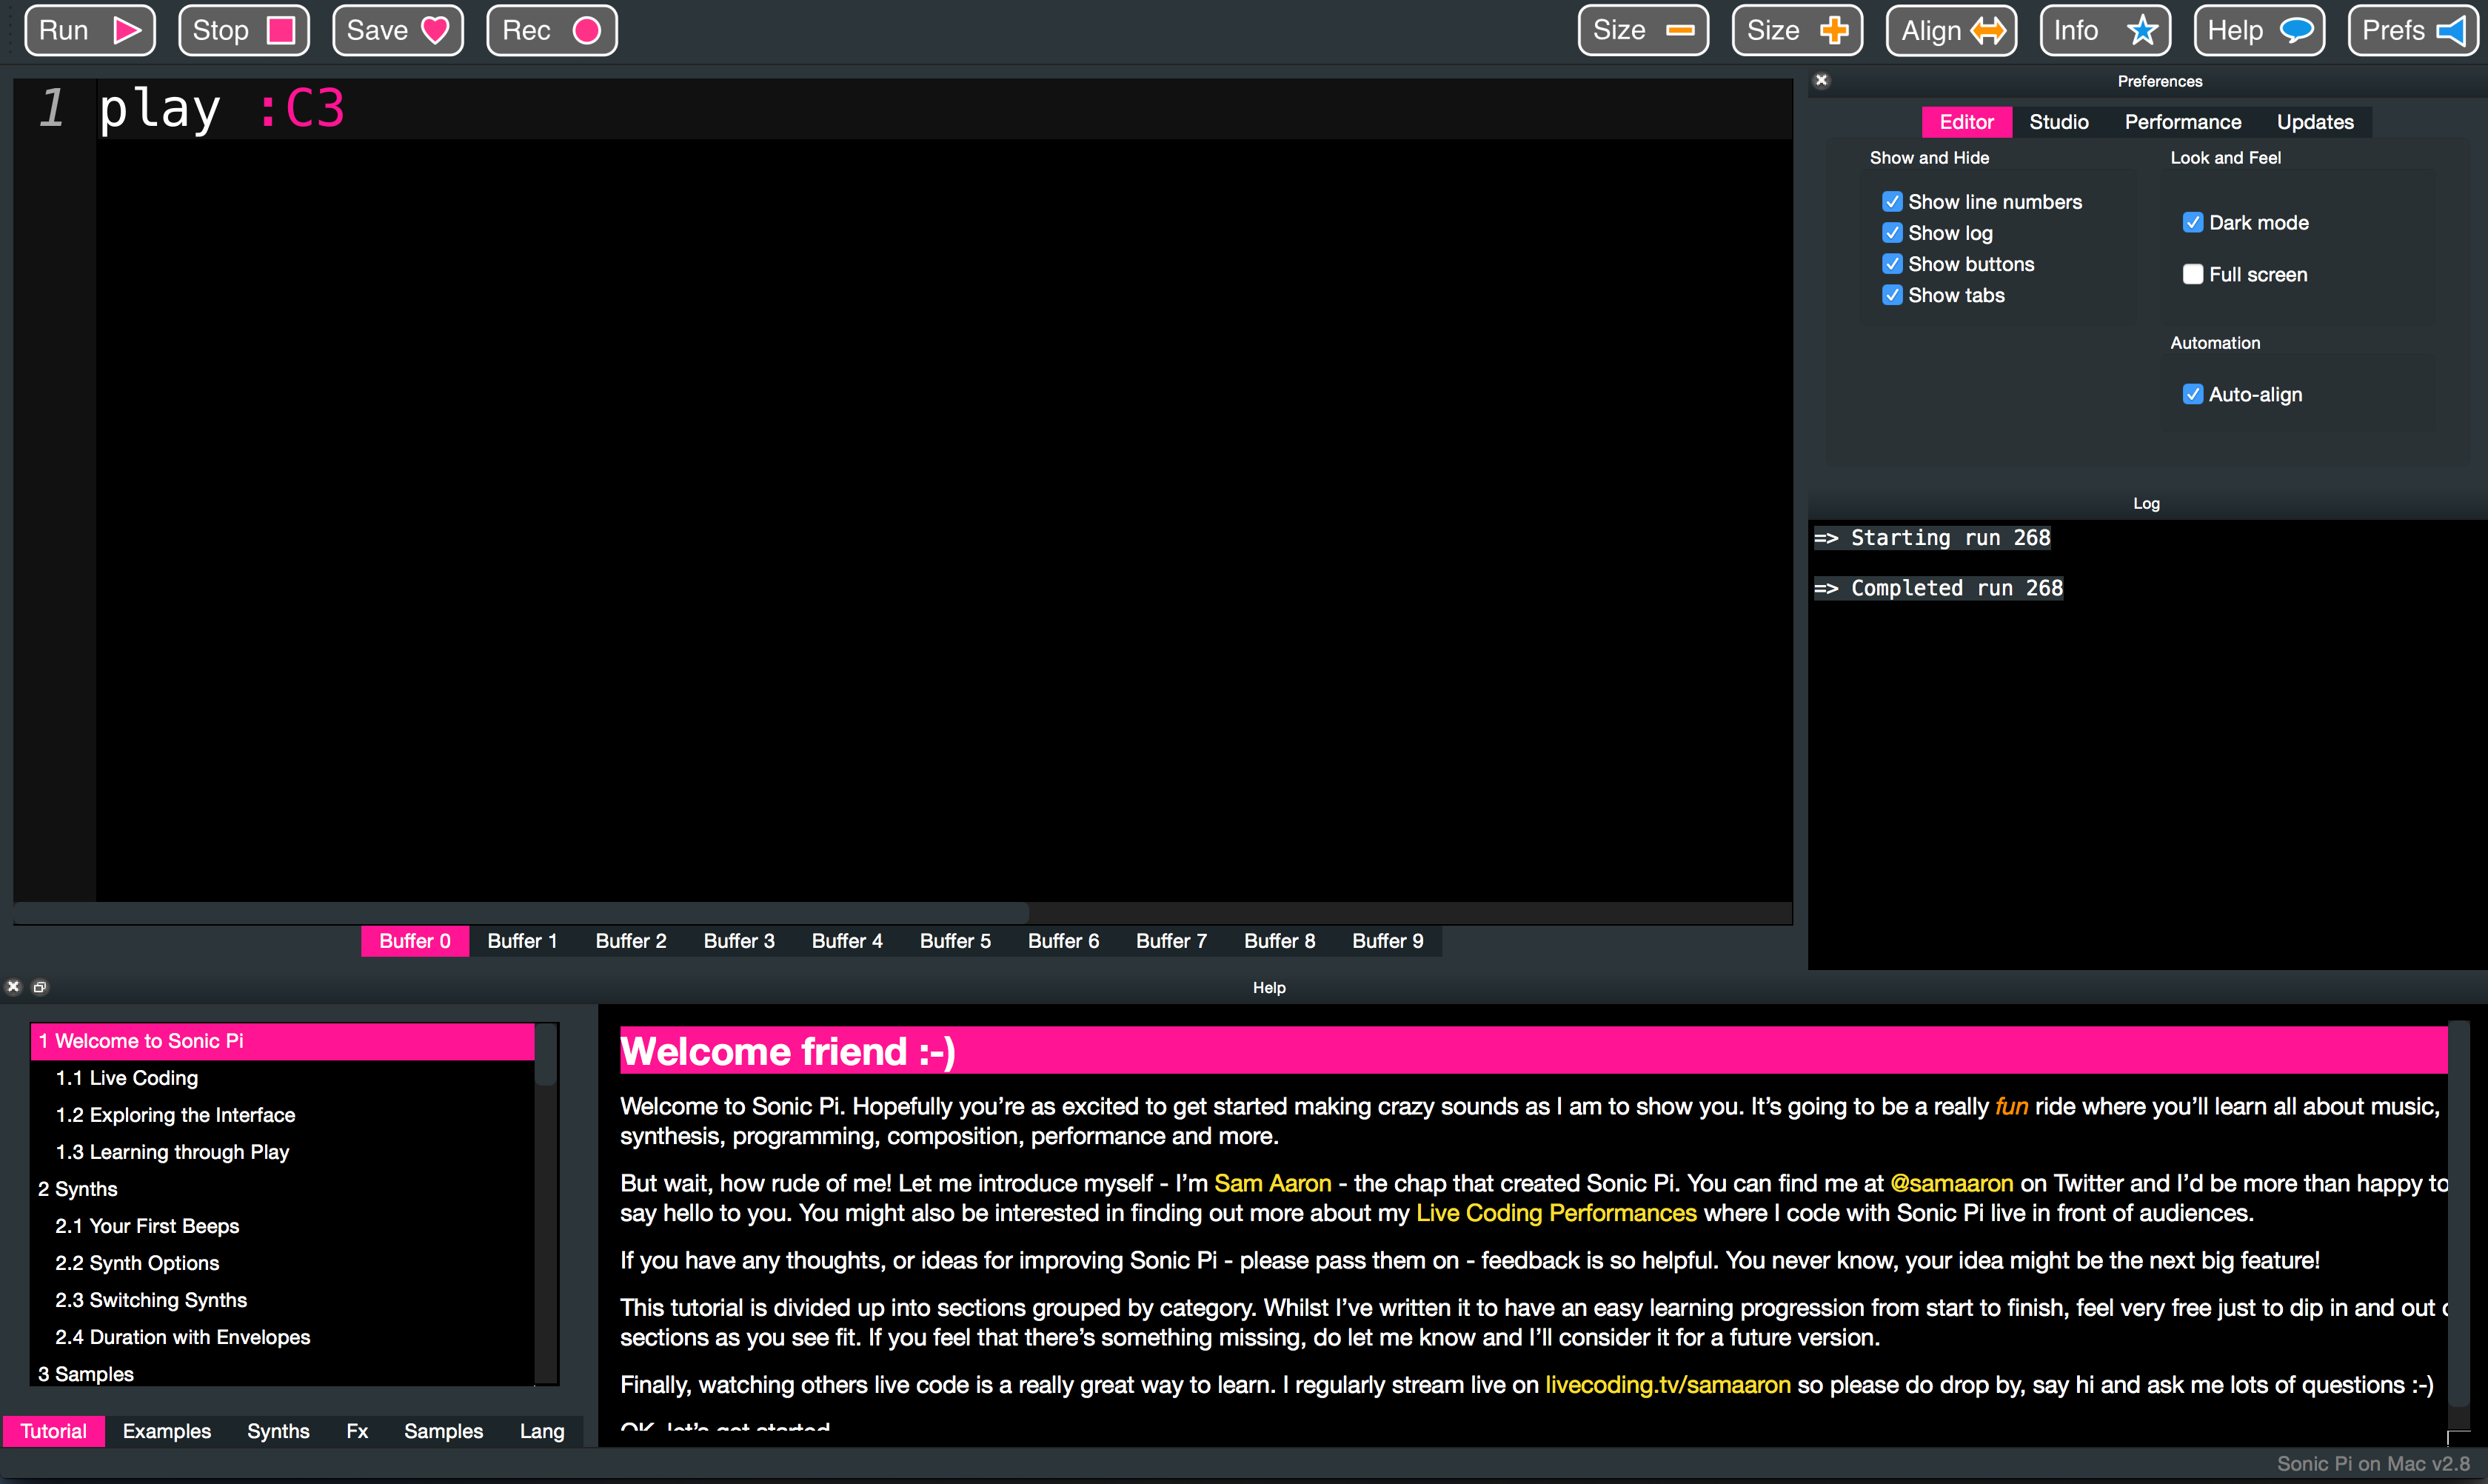Open '2.2 Synth Options' section
Screen dimensions: 2488x1484
[283, 1263]
